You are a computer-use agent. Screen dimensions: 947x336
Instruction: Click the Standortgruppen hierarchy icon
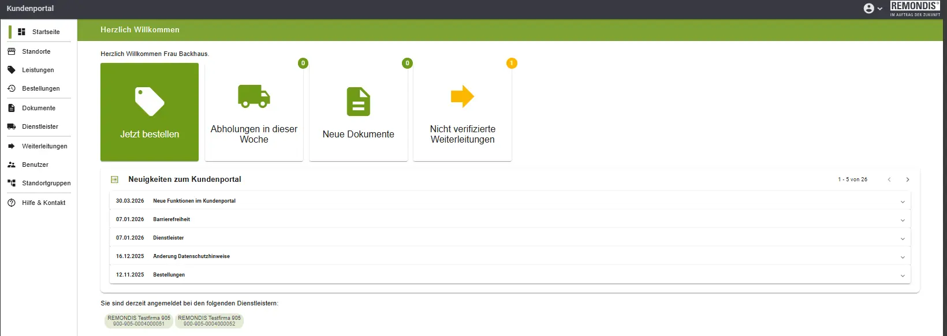click(x=11, y=183)
